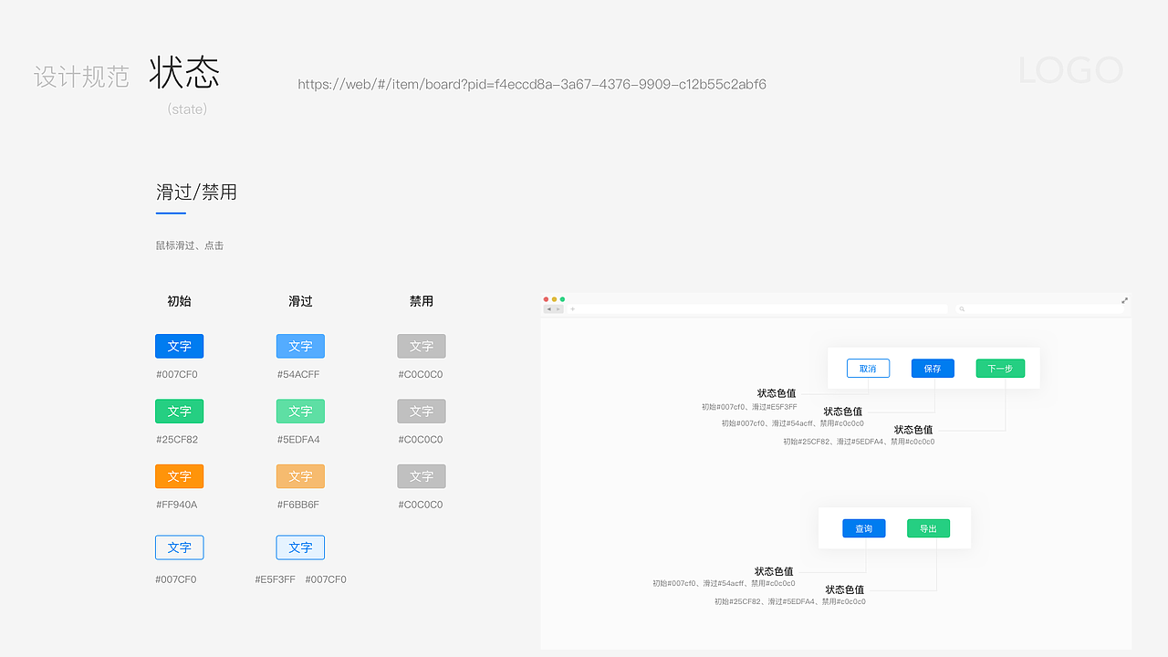Screen dimensions: 1168x657
Task: Click the green zoom dot in mock browser
Action: pos(562,299)
